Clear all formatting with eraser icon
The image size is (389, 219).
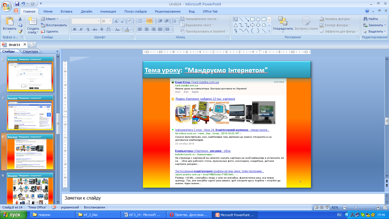[x=130, y=21]
